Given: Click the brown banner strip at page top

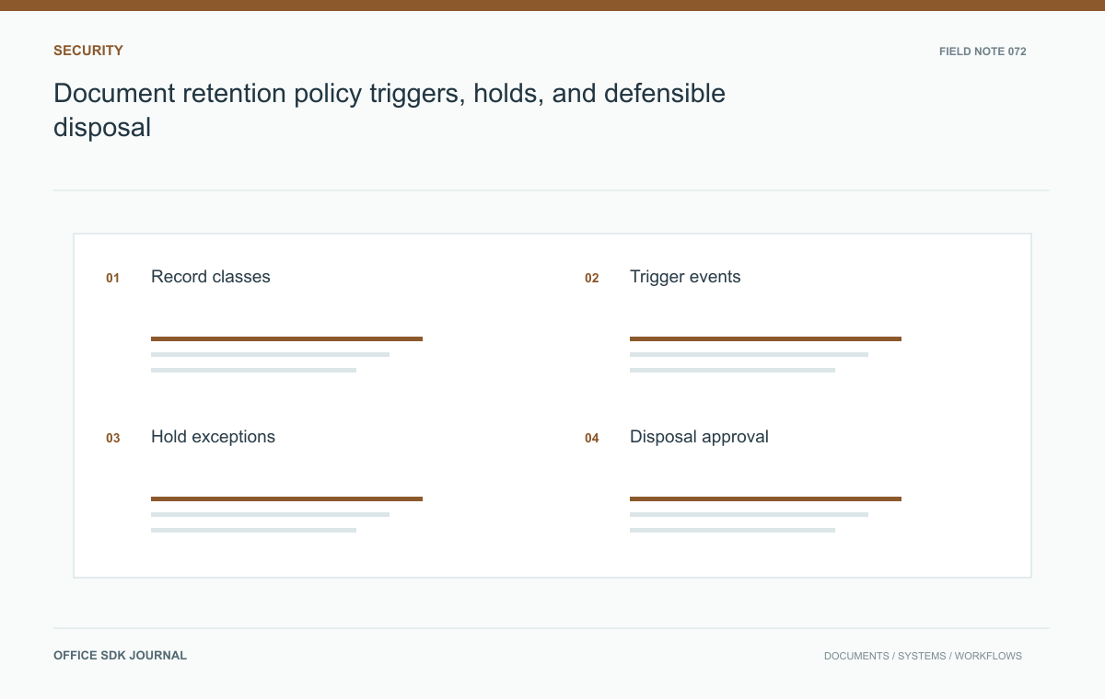Looking at the screenshot, I should point(552,6).
